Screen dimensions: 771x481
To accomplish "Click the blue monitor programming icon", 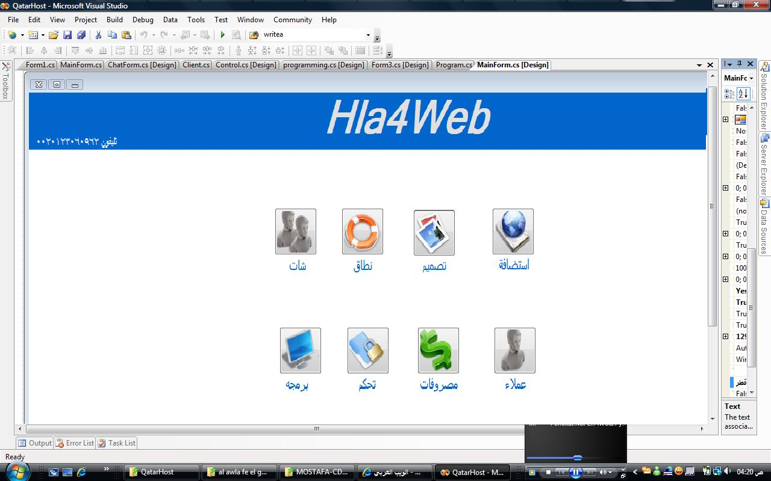I will tap(300, 350).
